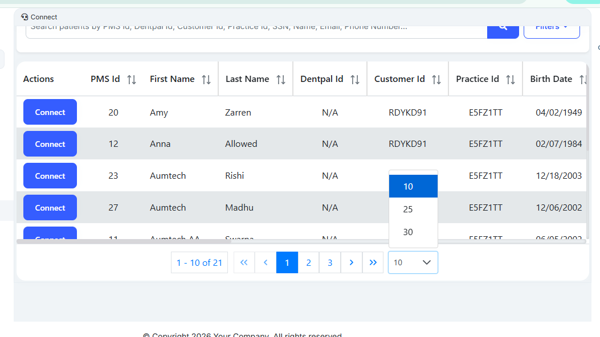
Task: Switch to page 2
Action: [308, 262]
